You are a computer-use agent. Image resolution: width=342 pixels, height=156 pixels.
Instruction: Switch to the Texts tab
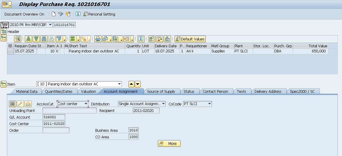point(241,91)
